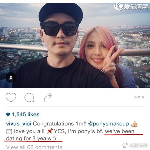Show tagged people via person icon on photo
This screenshot has width=150, height=150.
(11, 77)
